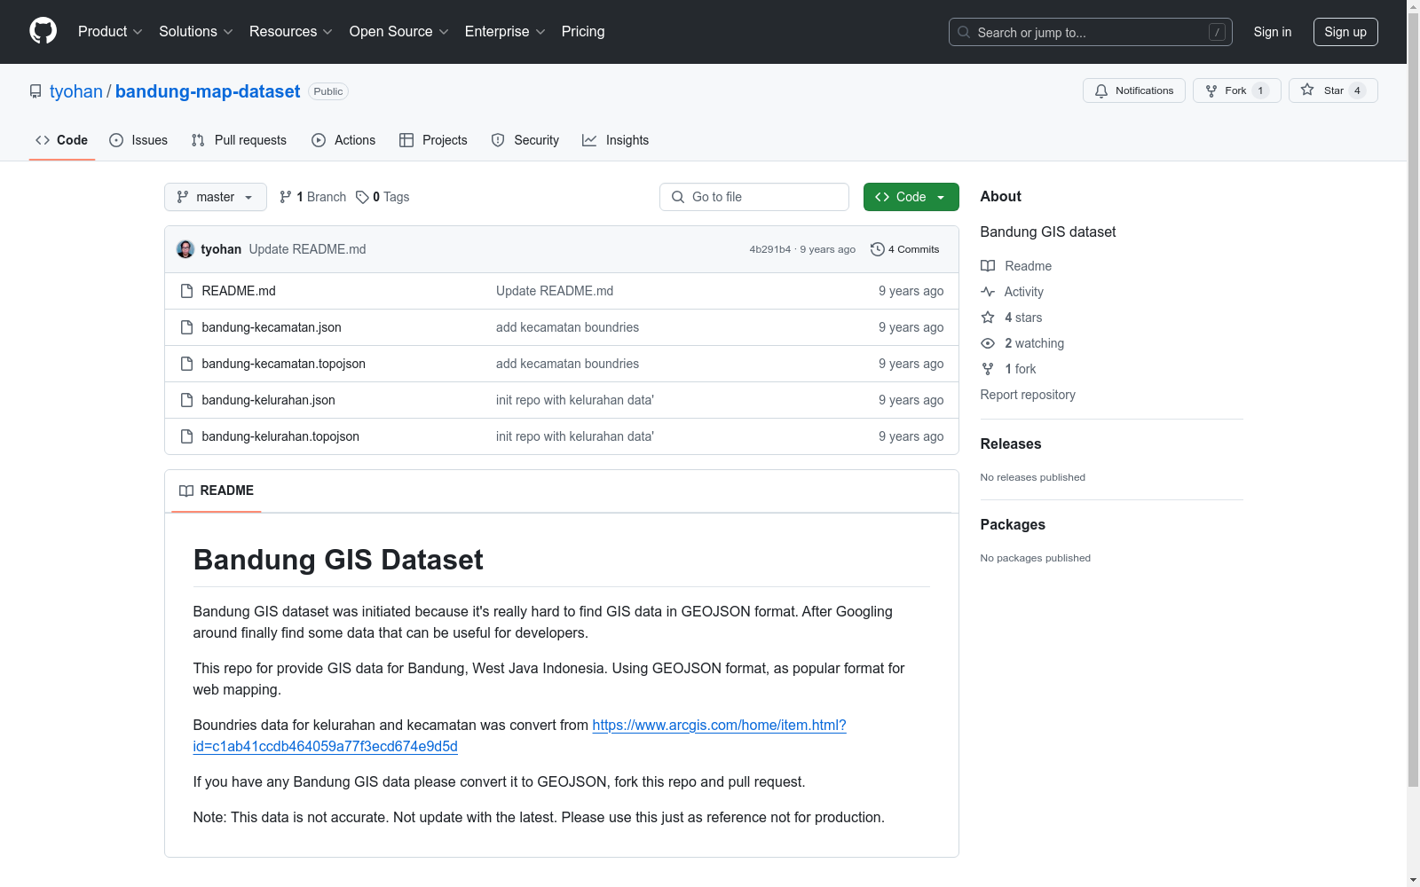Open the Security tab
Screen dimensions: 1420x887
point(525,140)
